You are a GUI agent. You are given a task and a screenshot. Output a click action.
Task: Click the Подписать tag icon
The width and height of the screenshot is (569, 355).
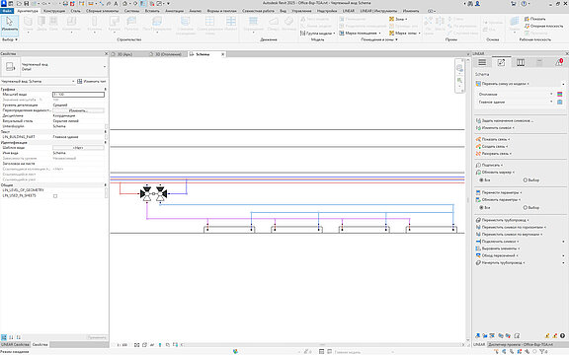tap(478, 166)
